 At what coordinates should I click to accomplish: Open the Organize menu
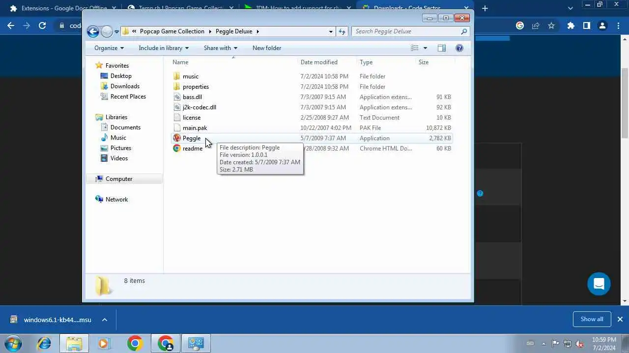pyautogui.click(x=109, y=48)
